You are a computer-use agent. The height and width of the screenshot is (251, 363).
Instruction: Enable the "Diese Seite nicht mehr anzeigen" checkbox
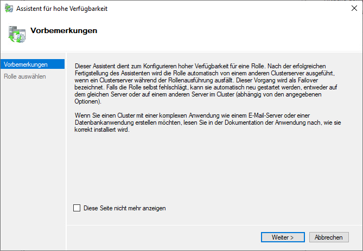77,208
